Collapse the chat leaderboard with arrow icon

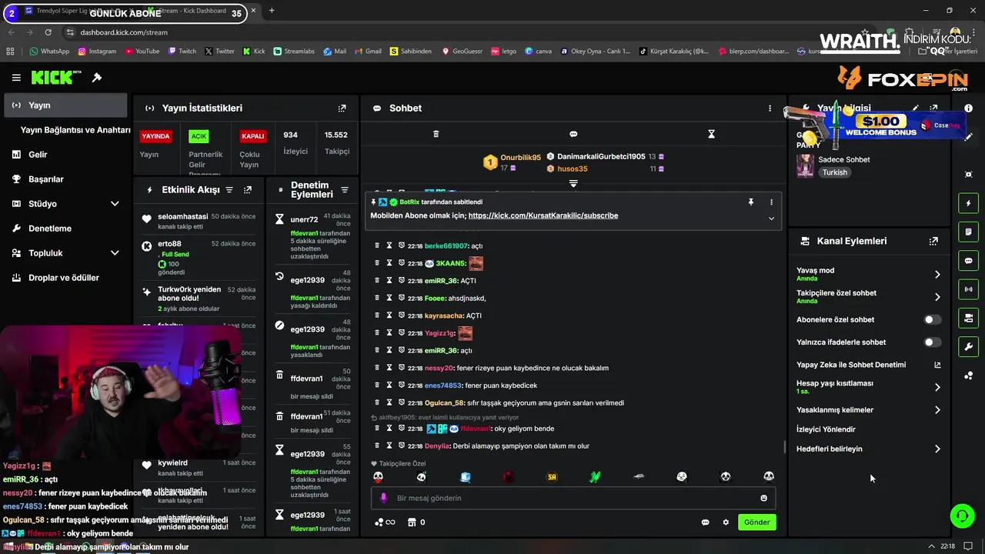pos(573,184)
